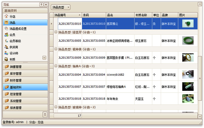Collapse the 绿翡翠 group
The height and width of the screenshot is (128, 204).
click(x=56, y=32)
